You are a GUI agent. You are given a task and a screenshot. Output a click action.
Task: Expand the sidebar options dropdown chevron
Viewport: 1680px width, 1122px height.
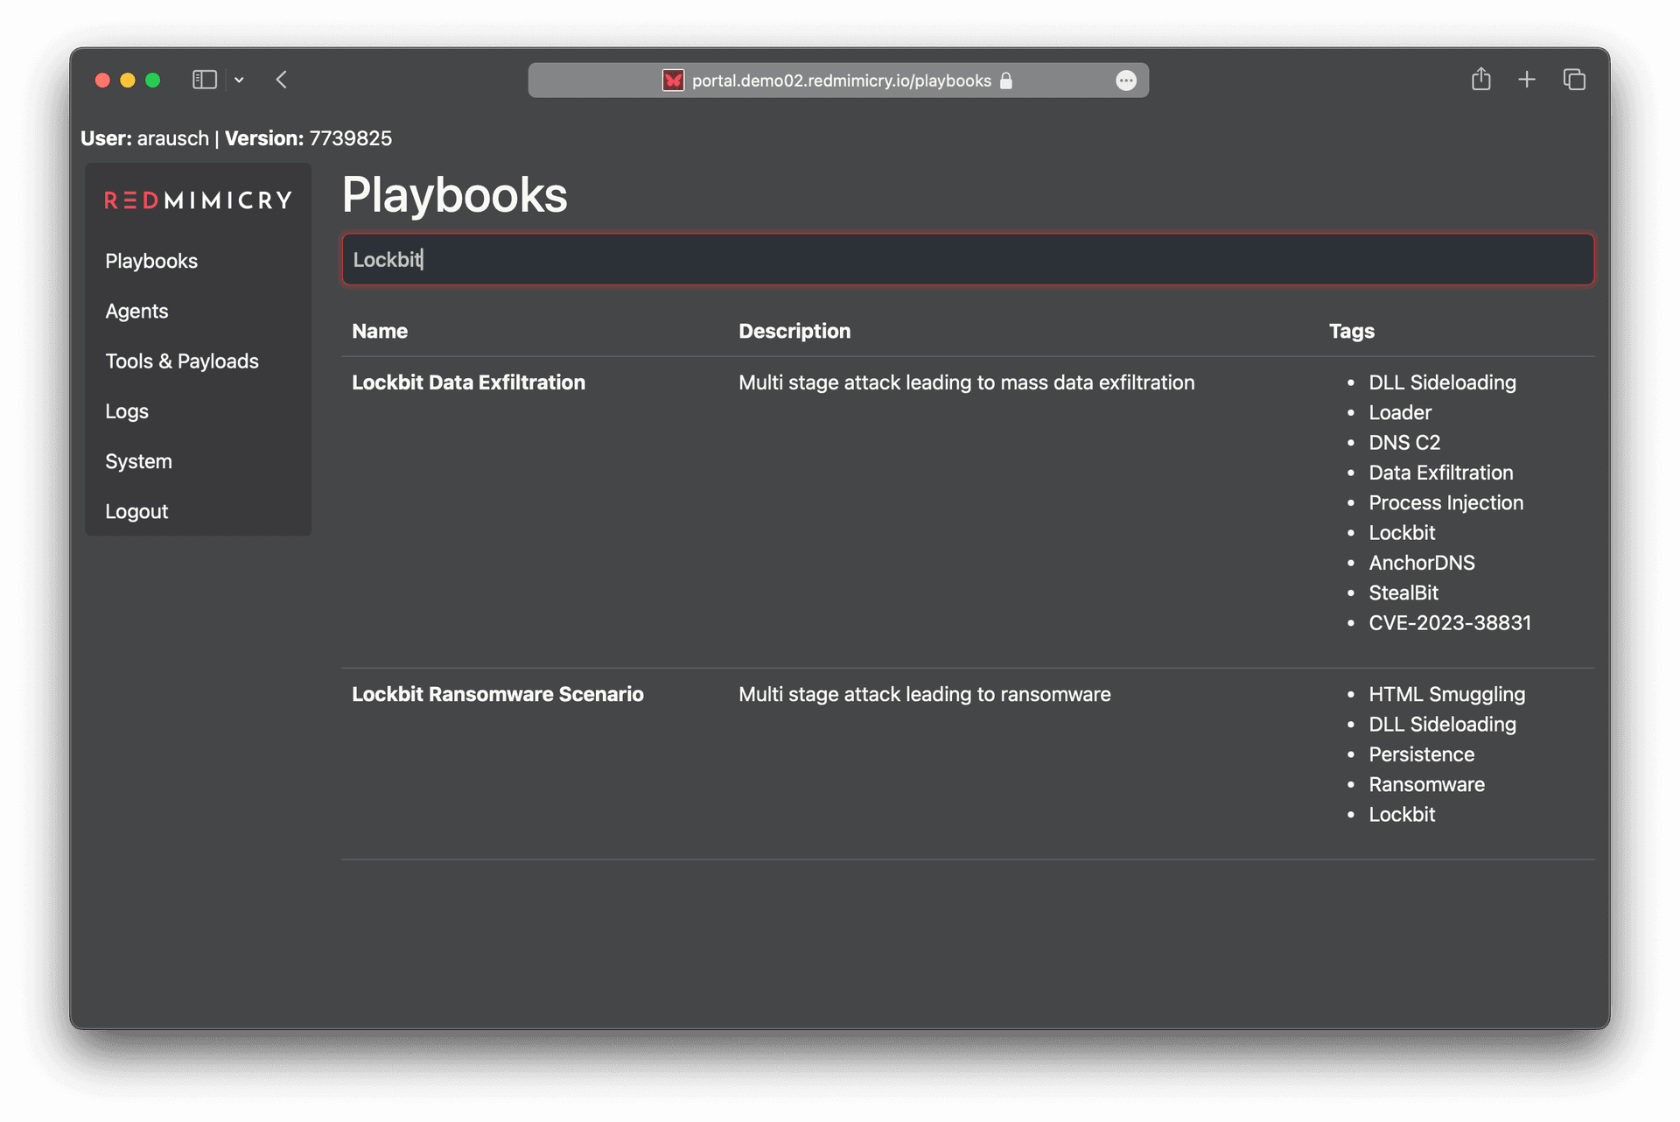coord(239,81)
